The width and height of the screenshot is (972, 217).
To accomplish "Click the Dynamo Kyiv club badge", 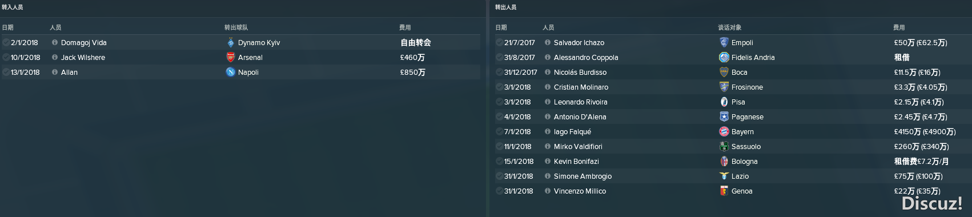I will pos(231,42).
